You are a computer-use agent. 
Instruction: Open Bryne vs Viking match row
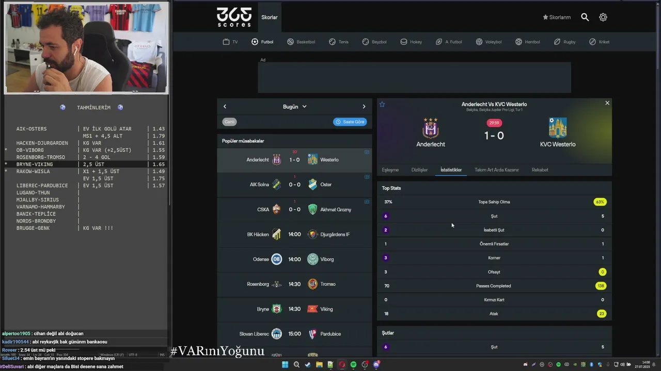click(294, 309)
